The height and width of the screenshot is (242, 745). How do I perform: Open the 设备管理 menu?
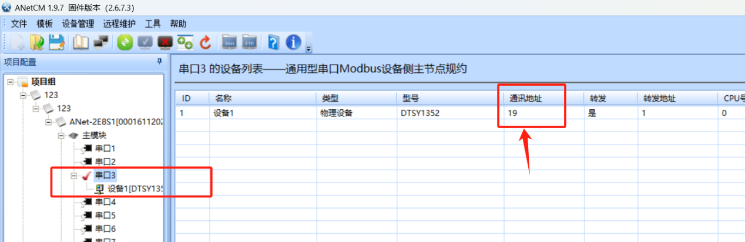tap(78, 24)
